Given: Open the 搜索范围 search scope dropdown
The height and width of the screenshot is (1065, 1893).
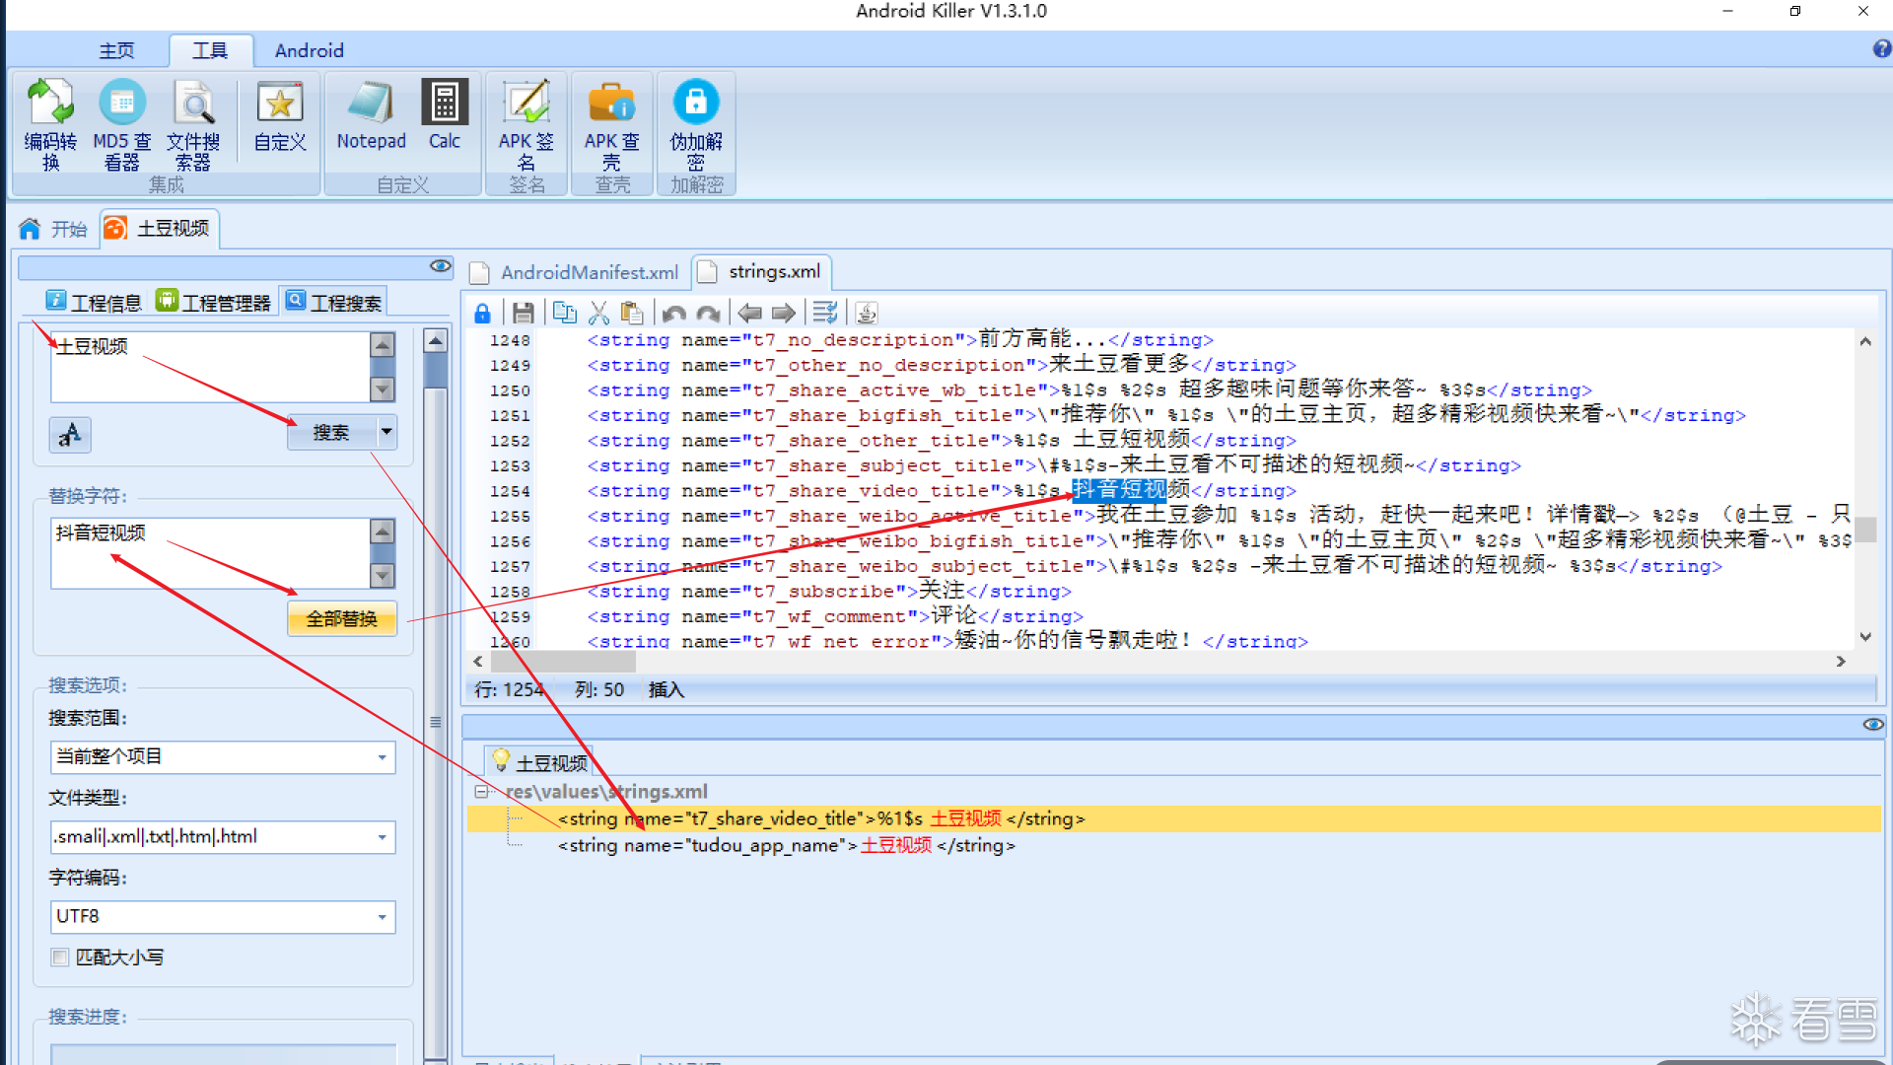Looking at the screenshot, I should tap(382, 757).
